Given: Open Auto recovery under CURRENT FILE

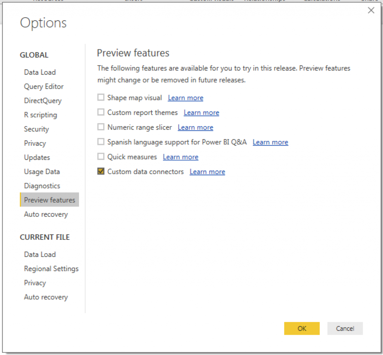Looking at the screenshot, I should pos(46,297).
